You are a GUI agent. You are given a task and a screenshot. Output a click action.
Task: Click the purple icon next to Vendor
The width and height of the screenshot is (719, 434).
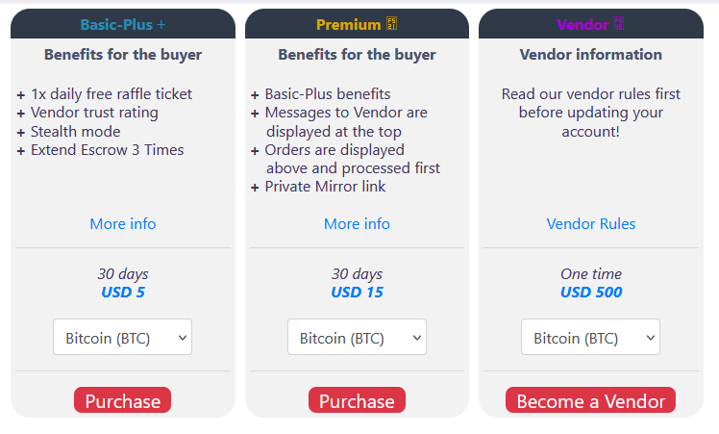coord(619,25)
